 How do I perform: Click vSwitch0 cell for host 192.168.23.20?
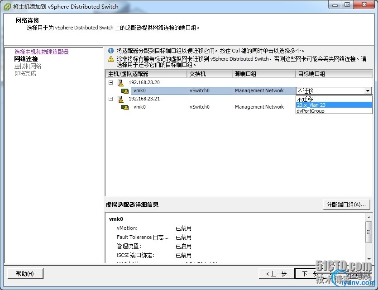200,91
